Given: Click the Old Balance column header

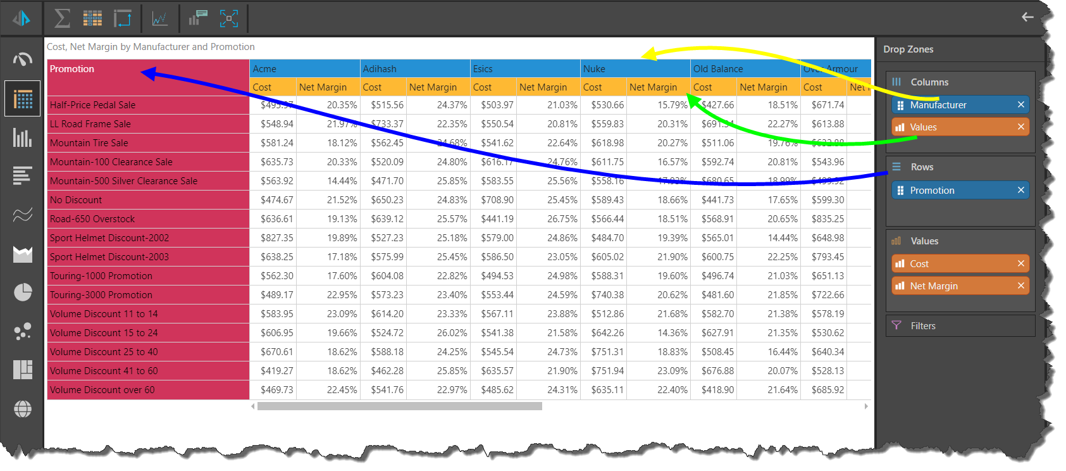Looking at the screenshot, I should (745, 69).
